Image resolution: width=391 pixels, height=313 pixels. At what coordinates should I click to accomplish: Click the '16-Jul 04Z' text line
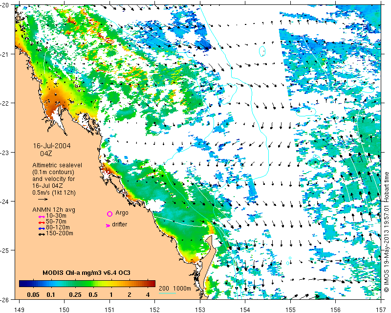[47, 186]
